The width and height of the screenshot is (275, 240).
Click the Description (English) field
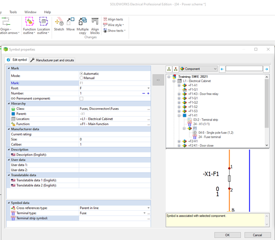pyautogui.click(x=115, y=155)
